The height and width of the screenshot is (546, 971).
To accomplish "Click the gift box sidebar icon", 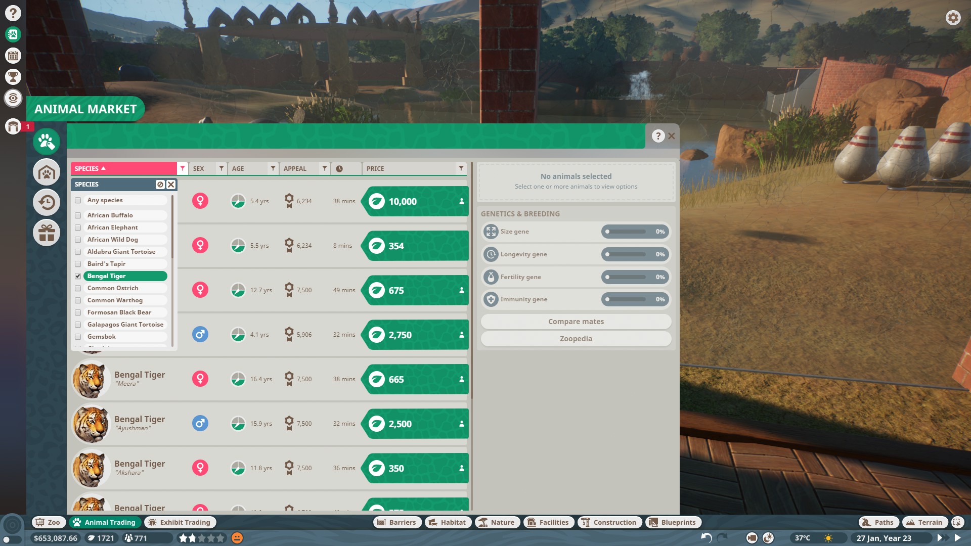I will (47, 233).
